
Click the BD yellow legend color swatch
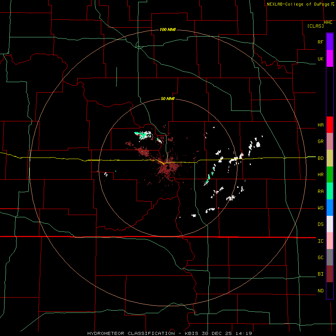point(330,158)
